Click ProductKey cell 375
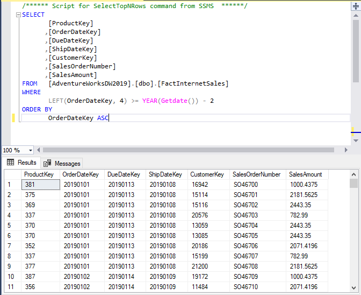 (x=40, y=195)
